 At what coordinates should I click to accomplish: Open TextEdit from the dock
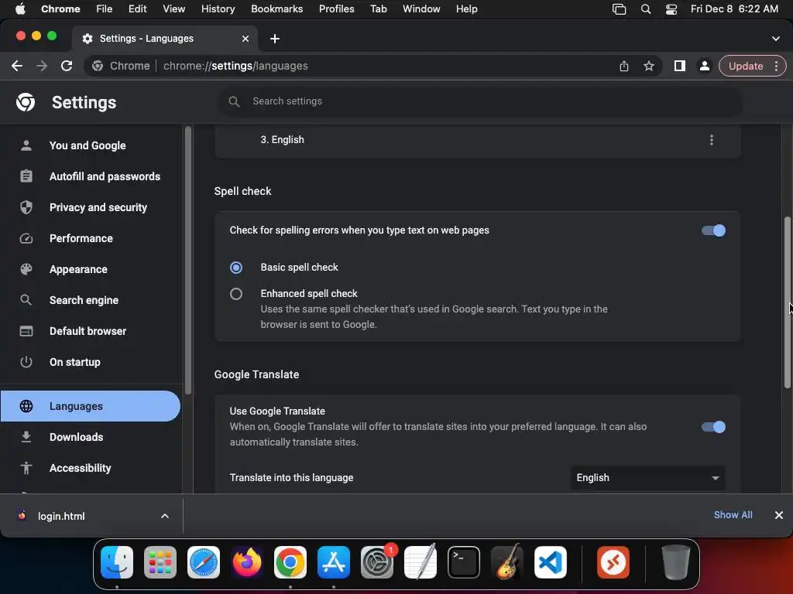tap(421, 562)
